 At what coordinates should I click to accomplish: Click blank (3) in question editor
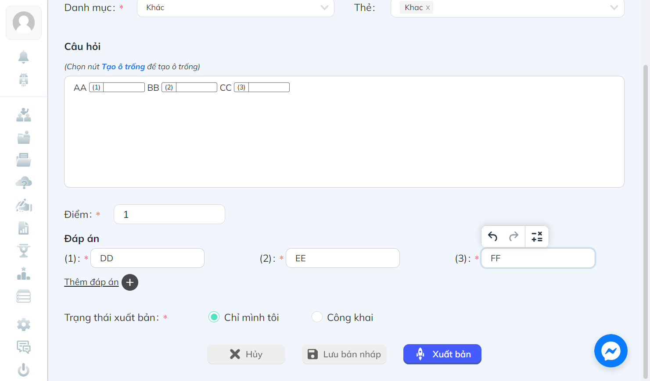click(262, 87)
